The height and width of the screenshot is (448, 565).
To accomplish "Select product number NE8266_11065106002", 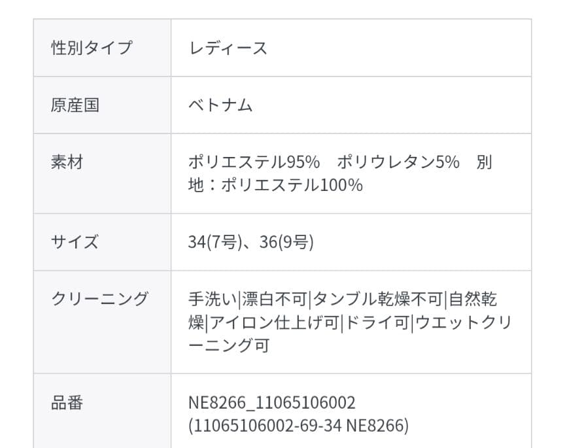I will [x=272, y=402].
